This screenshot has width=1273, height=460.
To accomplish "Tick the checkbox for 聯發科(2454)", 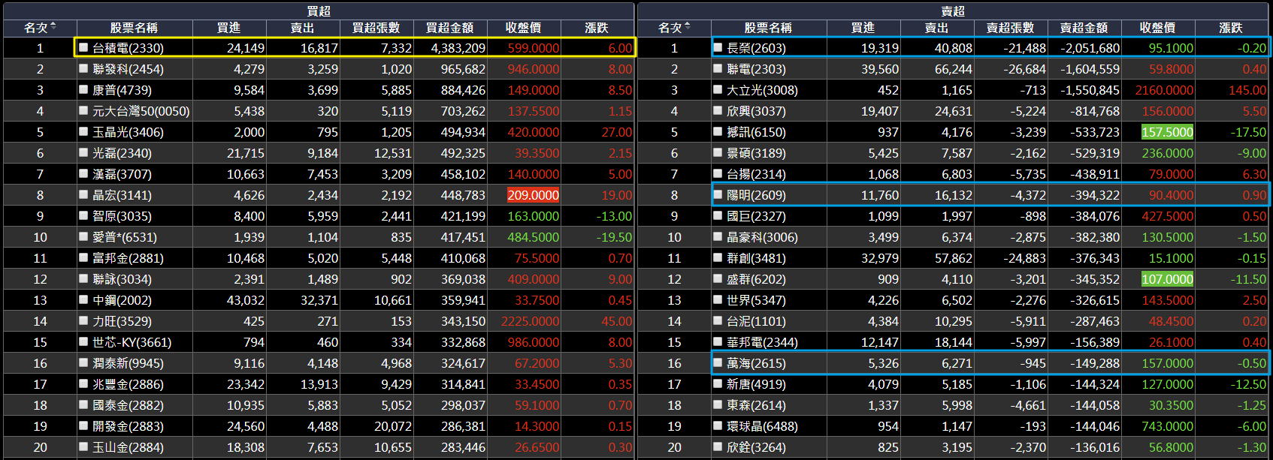I will click(83, 68).
